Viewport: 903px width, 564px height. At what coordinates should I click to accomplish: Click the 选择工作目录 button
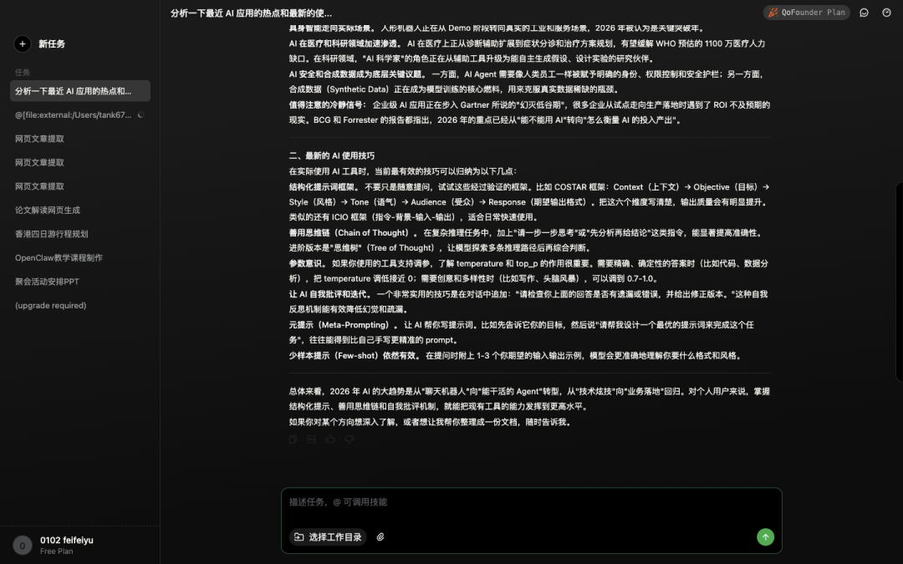point(328,537)
